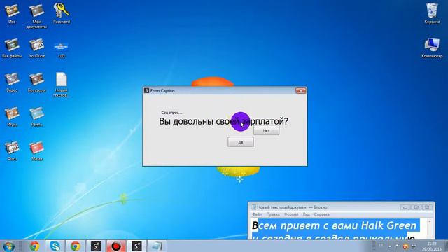
Task: Open the Вид menu in Notepad
Action: click(307, 214)
